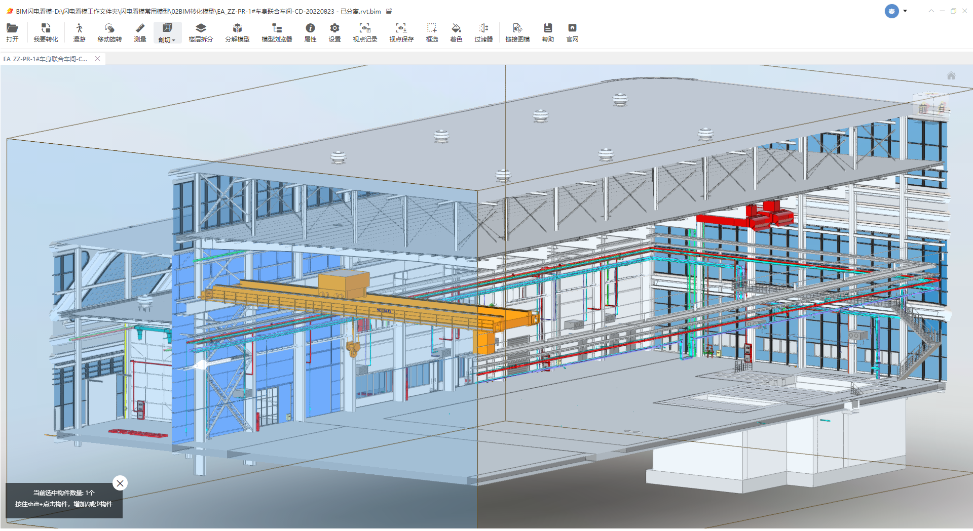Dismiss the selection count notification
Image resolution: width=973 pixels, height=531 pixels.
pos(120,483)
